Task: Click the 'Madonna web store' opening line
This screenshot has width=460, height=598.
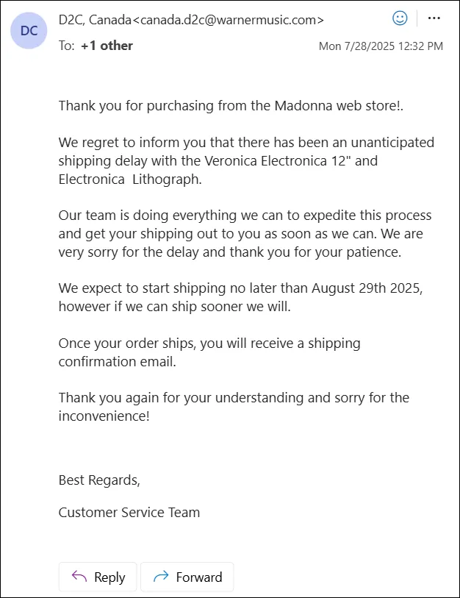Action: coord(231,106)
